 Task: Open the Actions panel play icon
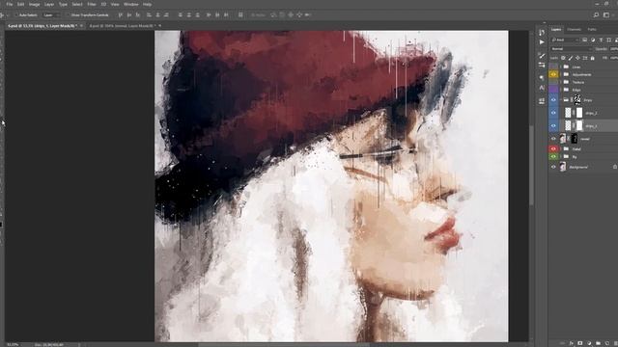click(x=542, y=41)
